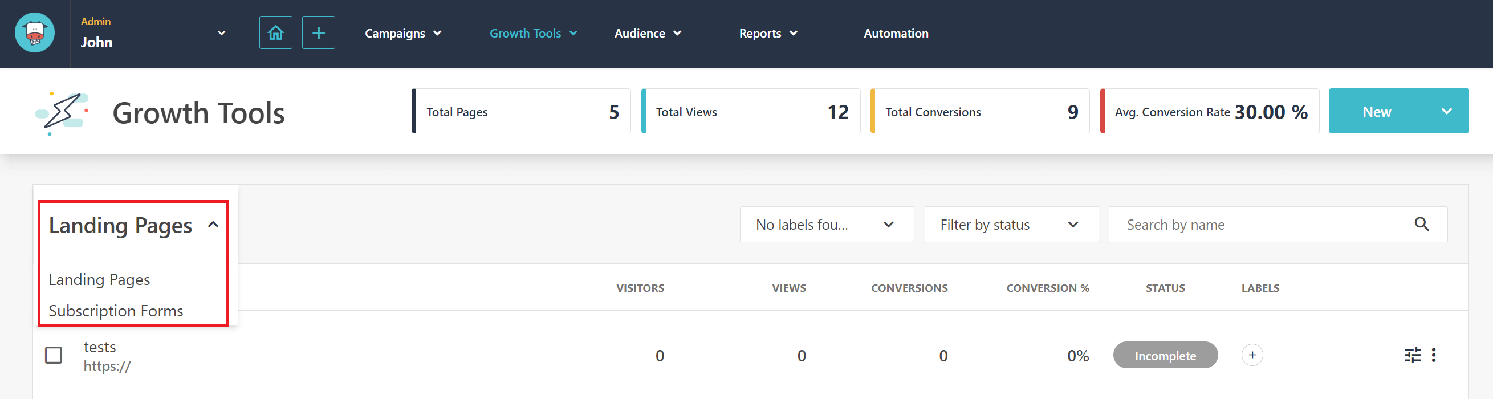Go to the Automation page
The image size is (1493, 399).
click(896, 34)
